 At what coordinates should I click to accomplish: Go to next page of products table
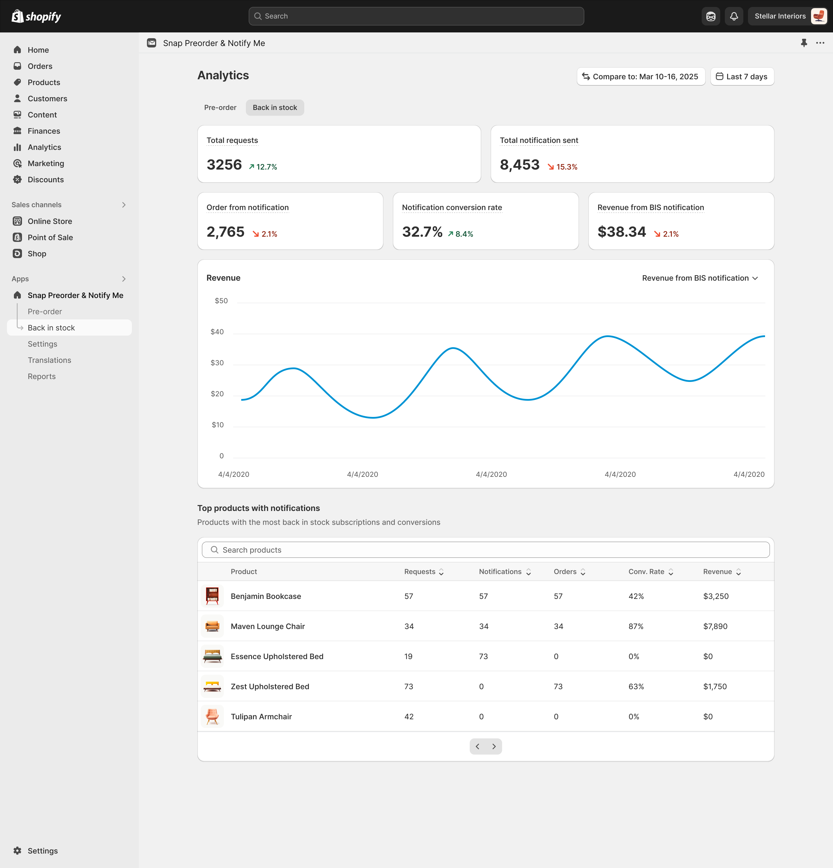(x=494, y=747)
